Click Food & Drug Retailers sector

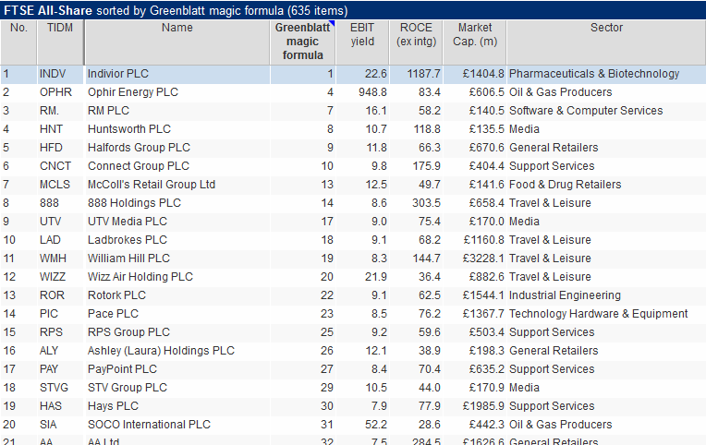(x=565, y=185)
